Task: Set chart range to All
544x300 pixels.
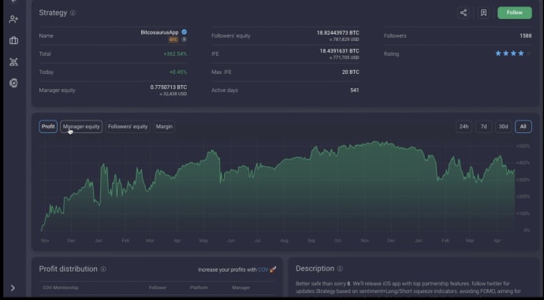Action: [x=524, y=127]
